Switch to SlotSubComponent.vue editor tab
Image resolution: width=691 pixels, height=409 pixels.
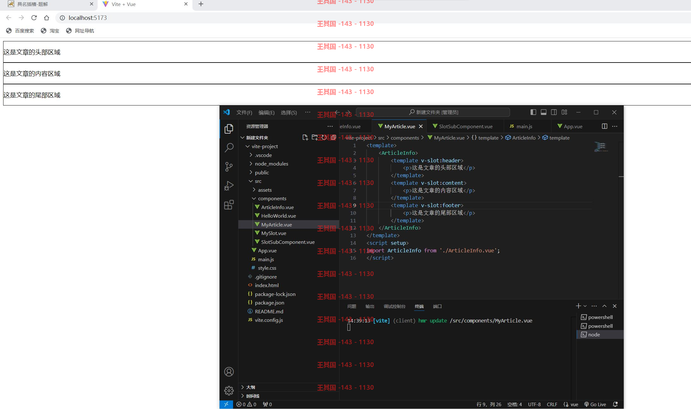465,126
